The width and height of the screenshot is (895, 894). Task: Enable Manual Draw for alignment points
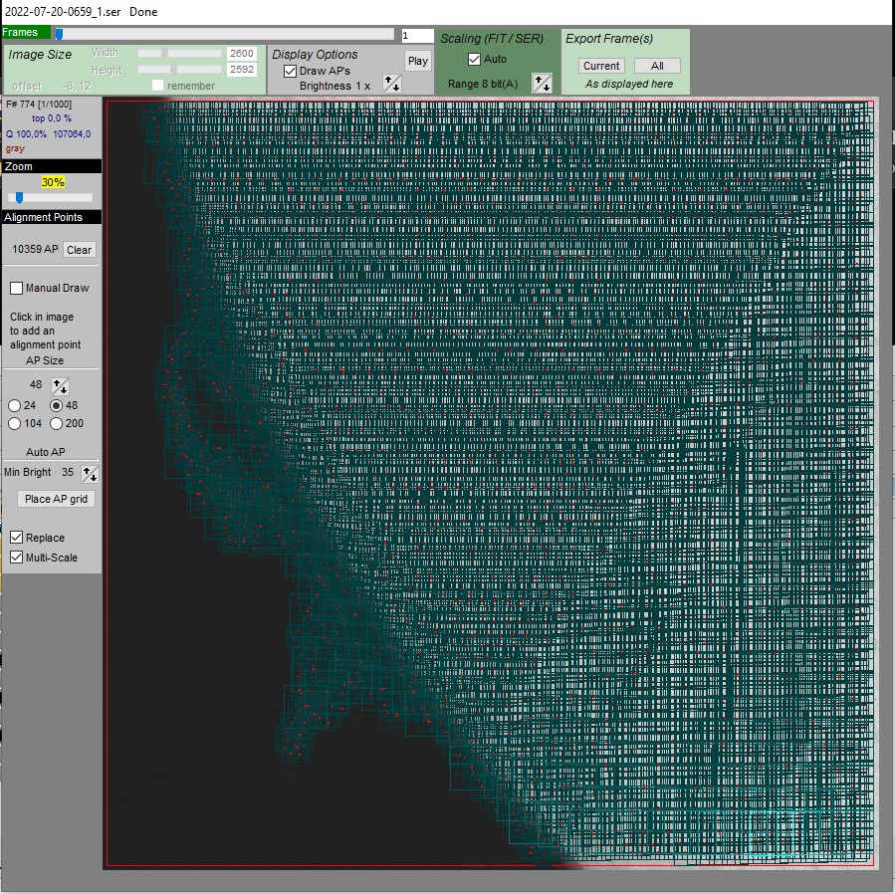click(16, 289)
